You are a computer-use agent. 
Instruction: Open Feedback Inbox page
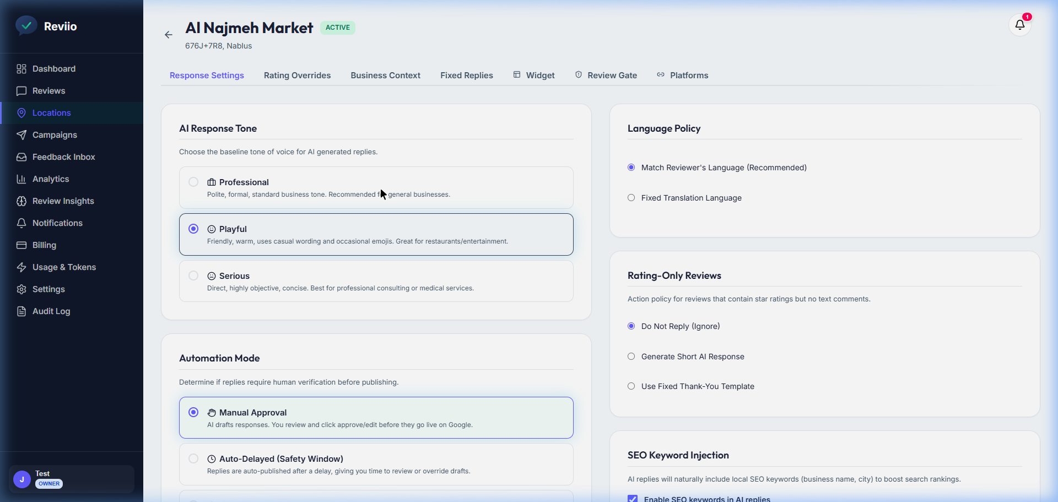pyautogui.click(x=72, y=157)
